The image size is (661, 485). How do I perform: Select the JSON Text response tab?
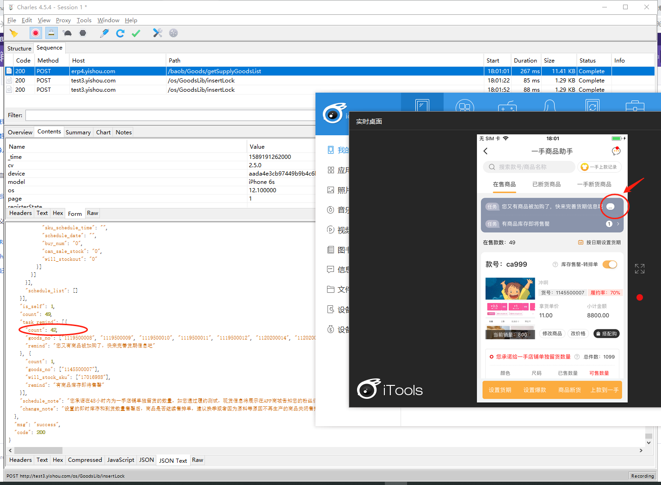click(x=173, y=460)
